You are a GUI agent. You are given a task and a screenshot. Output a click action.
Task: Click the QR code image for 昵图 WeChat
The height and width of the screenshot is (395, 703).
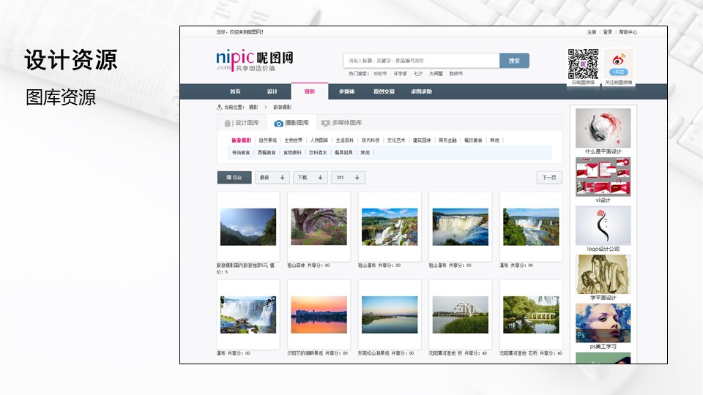584,64
